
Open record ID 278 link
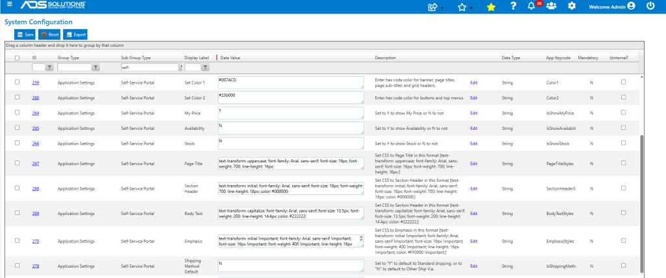(36, 266)
